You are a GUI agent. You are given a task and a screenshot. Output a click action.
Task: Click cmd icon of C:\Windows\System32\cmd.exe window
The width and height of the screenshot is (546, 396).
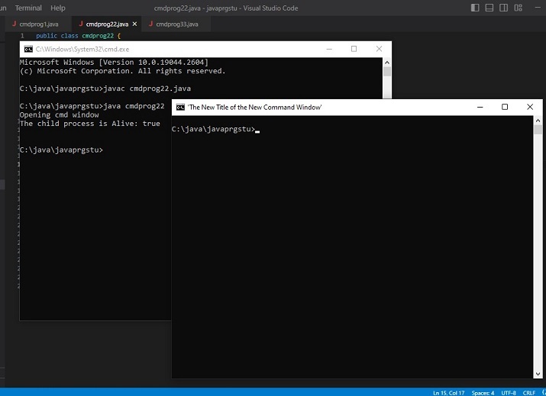(x=28, y=49)
